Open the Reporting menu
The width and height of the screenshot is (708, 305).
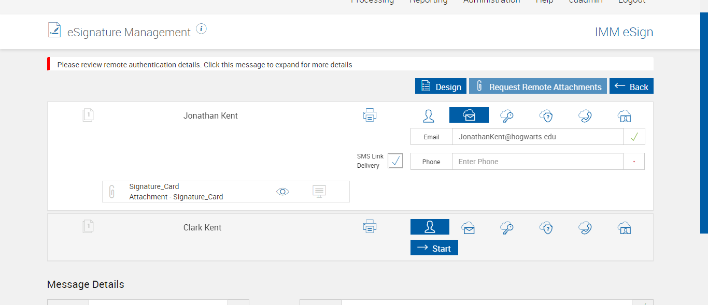coord(429,2)
